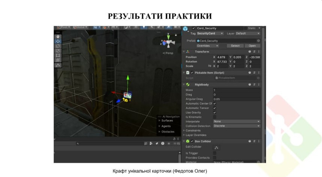Screen dimensions: 322x177
Task: Enable Is Trigger checkbox
Action: pyautogui.click(x=215, y=153)
